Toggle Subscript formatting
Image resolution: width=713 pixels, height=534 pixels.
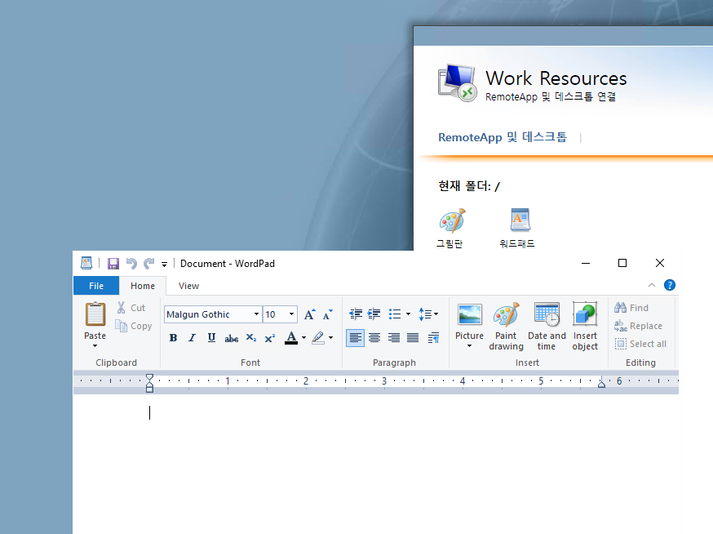click(x=251, y=338)
